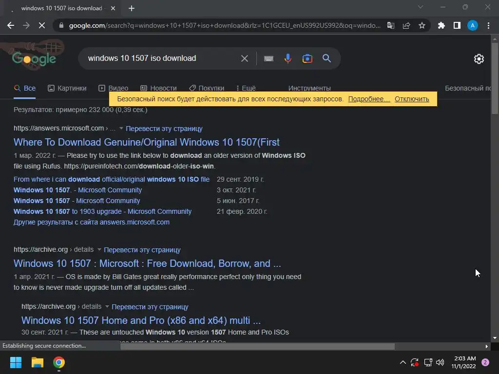Click Chrome icon in taskbar
Screen dimensions: 499x374
pyautogui.click(x=59, y=362)
